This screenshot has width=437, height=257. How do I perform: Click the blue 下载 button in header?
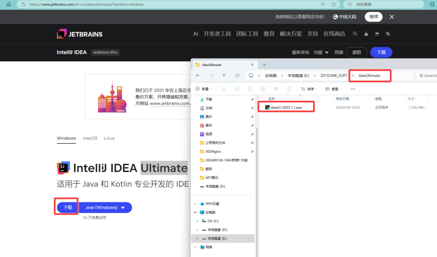click(381, 52)
